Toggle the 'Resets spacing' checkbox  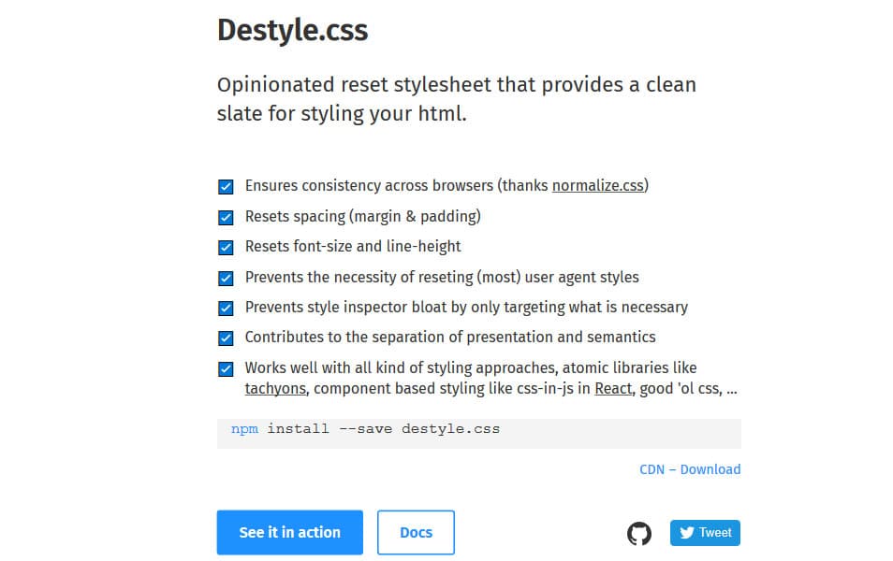point(226,217)
